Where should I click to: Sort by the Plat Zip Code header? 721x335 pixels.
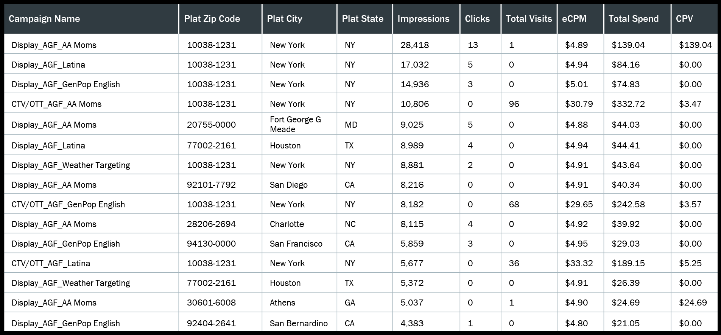pos(212,19)
